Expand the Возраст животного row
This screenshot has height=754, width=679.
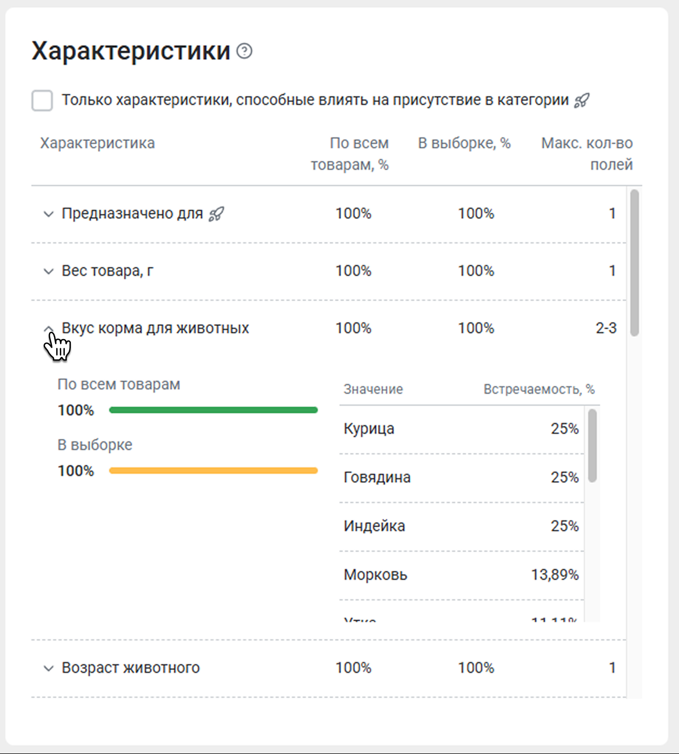(49, 669)
